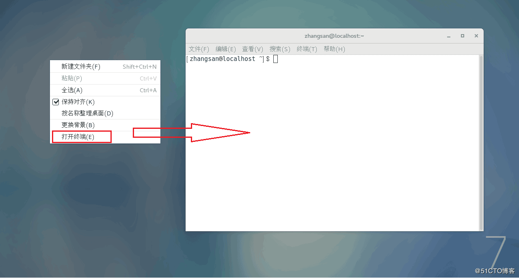The height and width of the screenshot is (278, 519).
Task: Maximize the terminal window
Action: click(x=463, y=36)
